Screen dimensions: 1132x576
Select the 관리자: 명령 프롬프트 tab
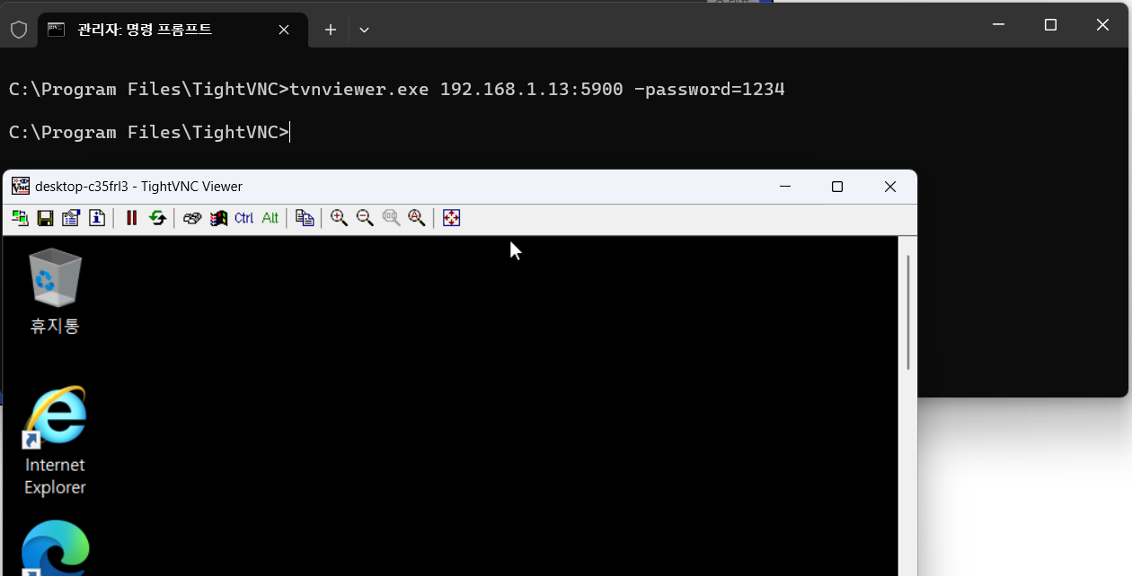[171, 30]
